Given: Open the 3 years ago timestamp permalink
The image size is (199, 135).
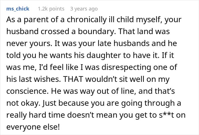Looking at the screenshot, I should [84, 9].
